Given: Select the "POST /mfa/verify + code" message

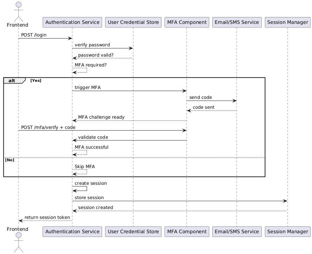Looking at the screenshot, I should 48,127.
